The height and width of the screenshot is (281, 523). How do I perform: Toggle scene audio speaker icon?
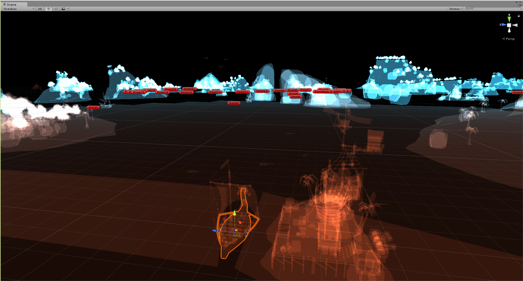coord(56,9)
